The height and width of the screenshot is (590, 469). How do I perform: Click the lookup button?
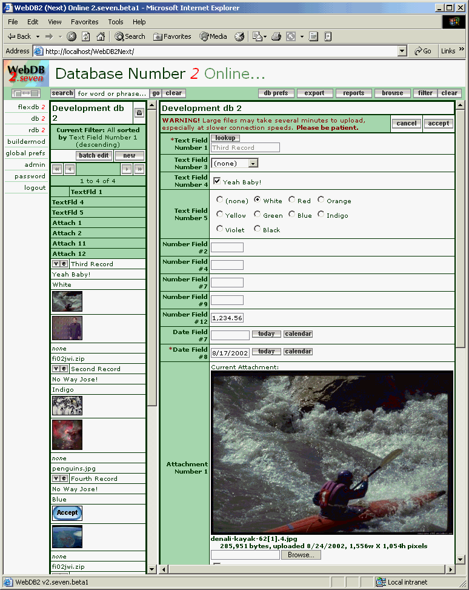[x=225, y=138]
